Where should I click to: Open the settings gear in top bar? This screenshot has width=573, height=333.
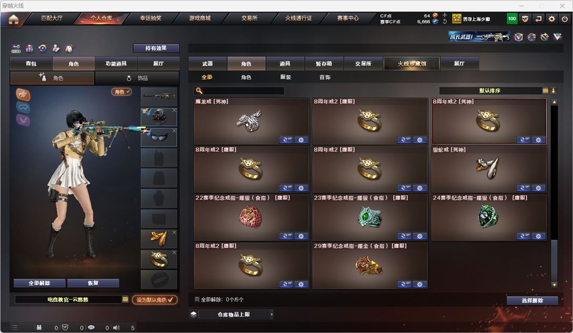551,18
